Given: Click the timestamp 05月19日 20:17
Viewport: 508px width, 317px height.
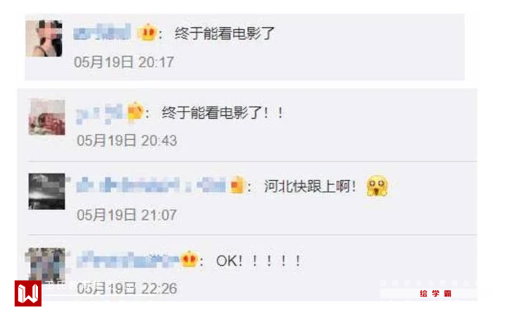Looking at the screenshot, I should (x=124, y=62).
